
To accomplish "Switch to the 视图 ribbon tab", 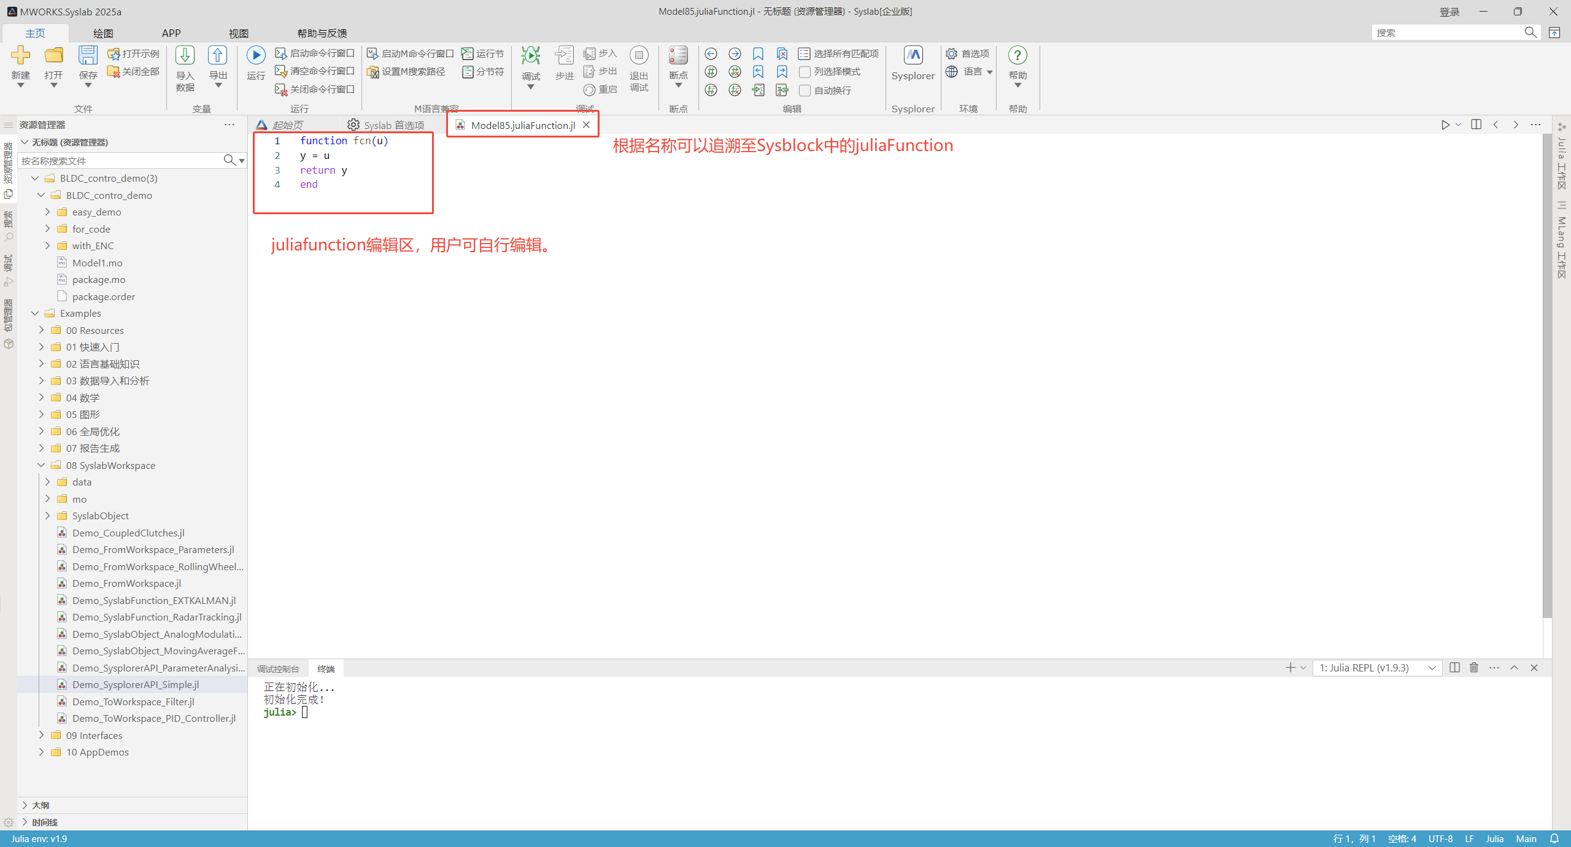I will (x=239, y=33).
